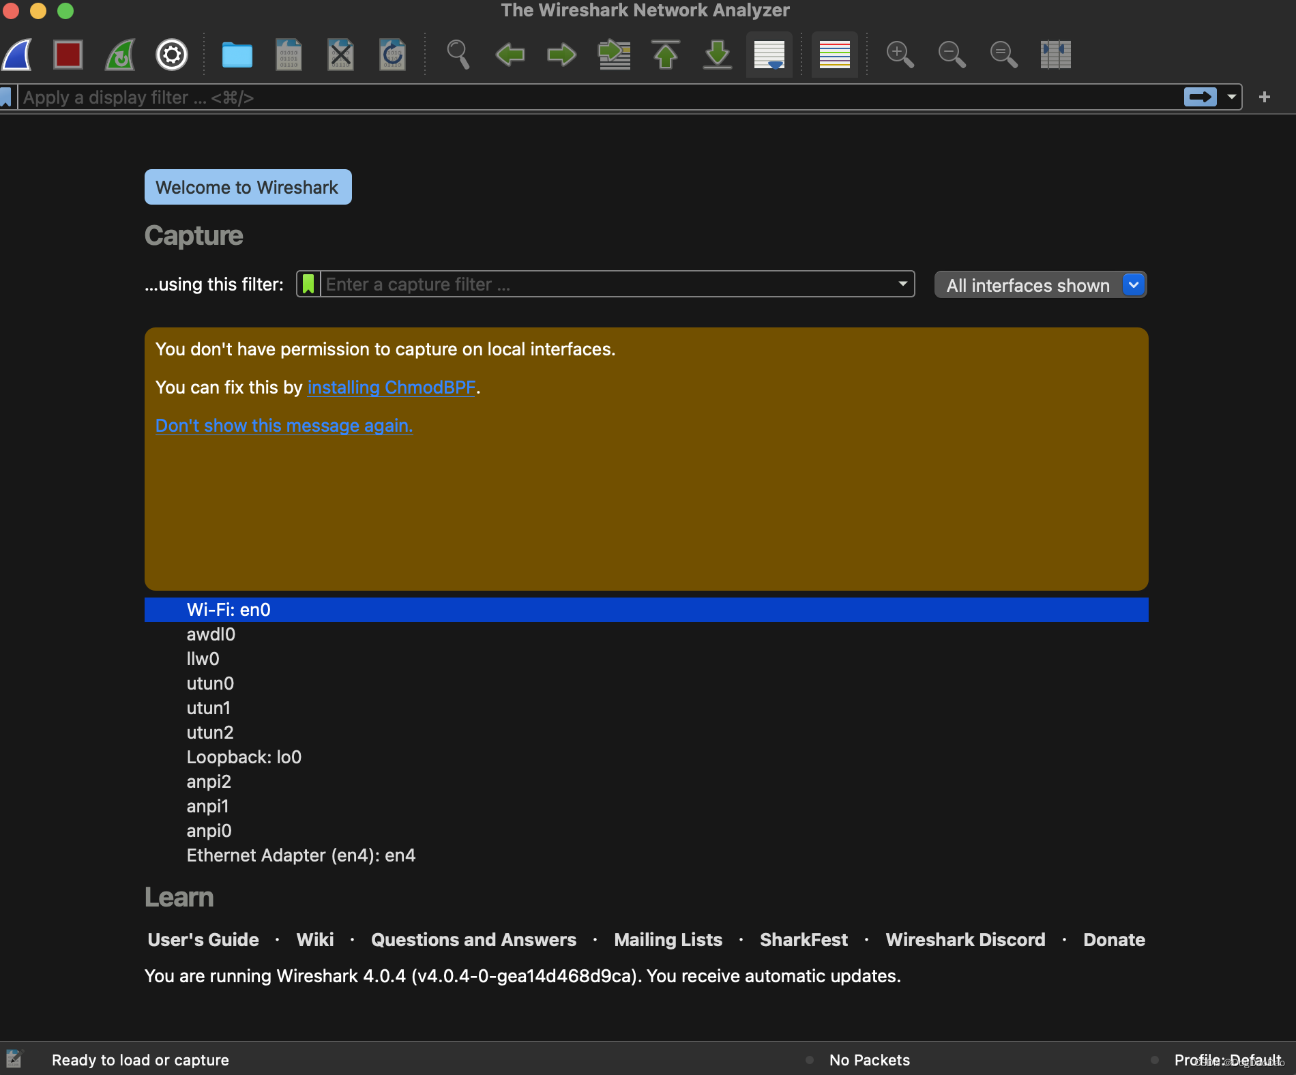Add a display filter button with plus
The width and height of the screenshot is (1296, 1075).
coord(1265,98)
